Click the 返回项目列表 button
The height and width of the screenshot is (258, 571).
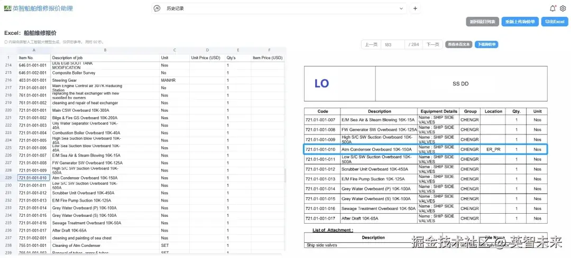[x=482, y=22]
